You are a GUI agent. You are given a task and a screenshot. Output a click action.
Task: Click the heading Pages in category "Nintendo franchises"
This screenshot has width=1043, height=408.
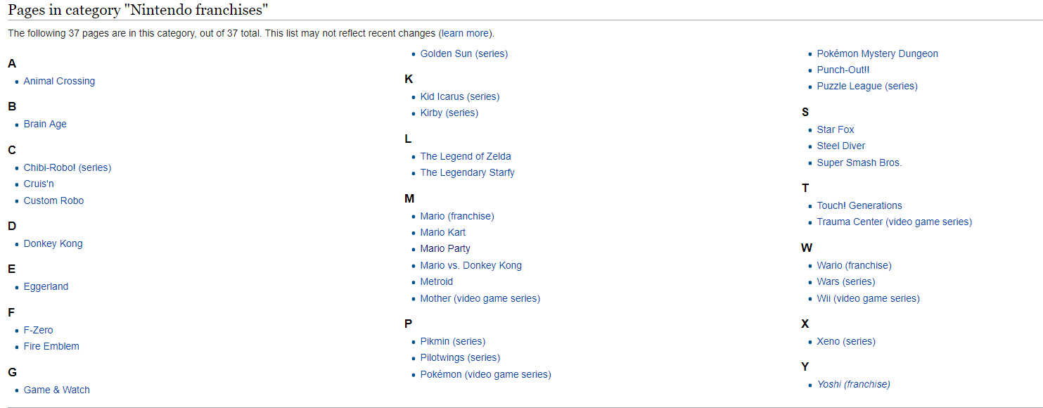(138, 10)
